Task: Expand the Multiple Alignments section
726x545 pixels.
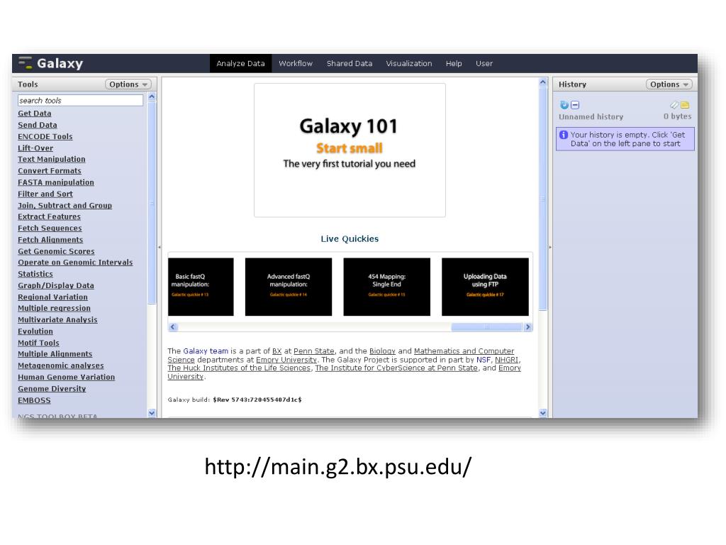Action: pyautogui.click(x=55, y=355)
